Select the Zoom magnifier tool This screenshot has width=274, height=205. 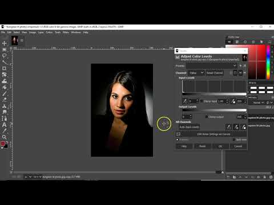(x=4, y=137)
